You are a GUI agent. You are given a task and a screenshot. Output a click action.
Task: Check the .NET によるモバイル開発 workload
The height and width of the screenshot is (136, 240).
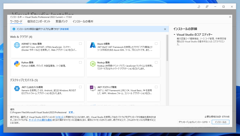coord(80,87)
